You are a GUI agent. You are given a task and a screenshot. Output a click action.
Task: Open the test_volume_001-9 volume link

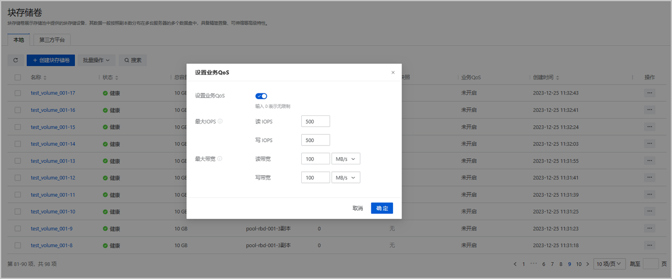52,229
